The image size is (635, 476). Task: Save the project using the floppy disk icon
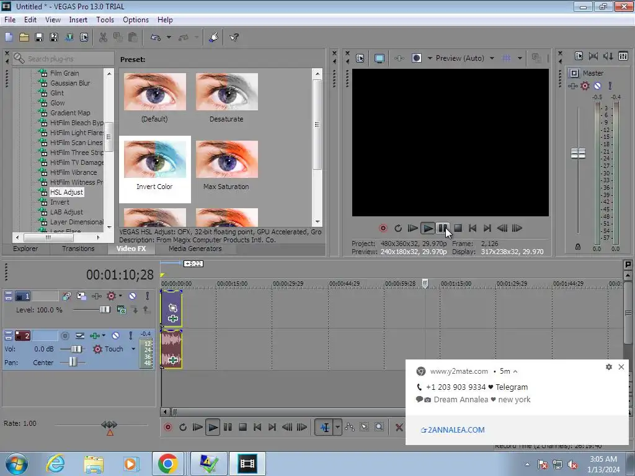[x=39, y=37]
